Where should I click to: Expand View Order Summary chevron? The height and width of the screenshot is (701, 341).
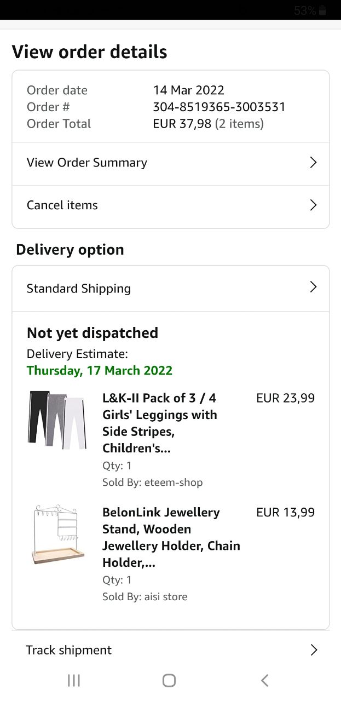click(313, 163)
